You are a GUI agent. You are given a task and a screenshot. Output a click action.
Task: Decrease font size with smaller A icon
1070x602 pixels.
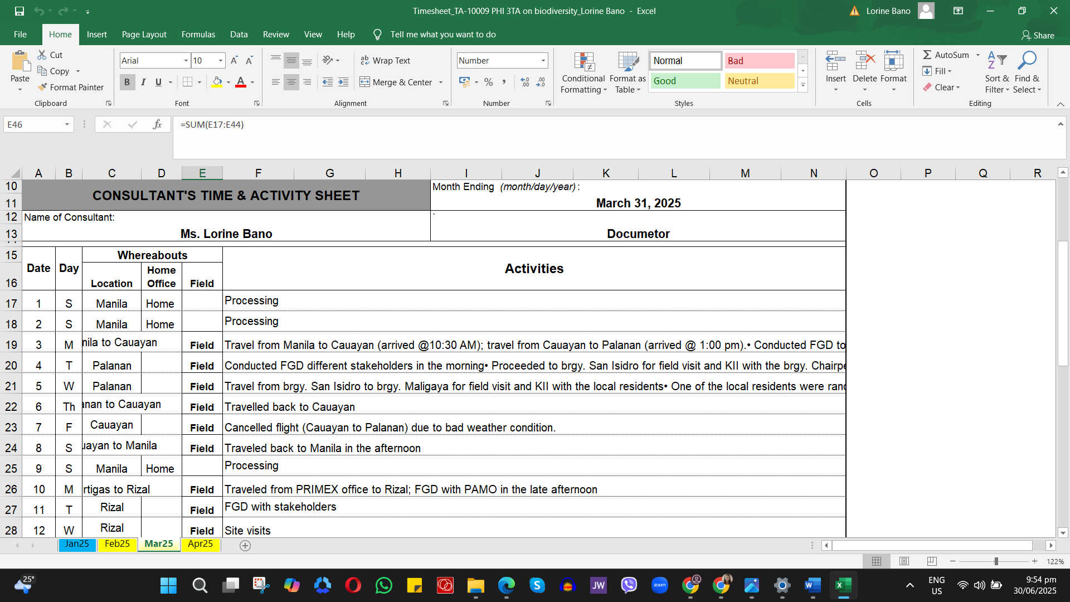click(249, 60)
